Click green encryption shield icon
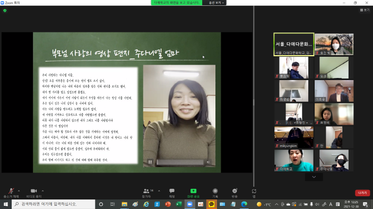Viewport: 373px width, 209px height. (x=5, y=11)
